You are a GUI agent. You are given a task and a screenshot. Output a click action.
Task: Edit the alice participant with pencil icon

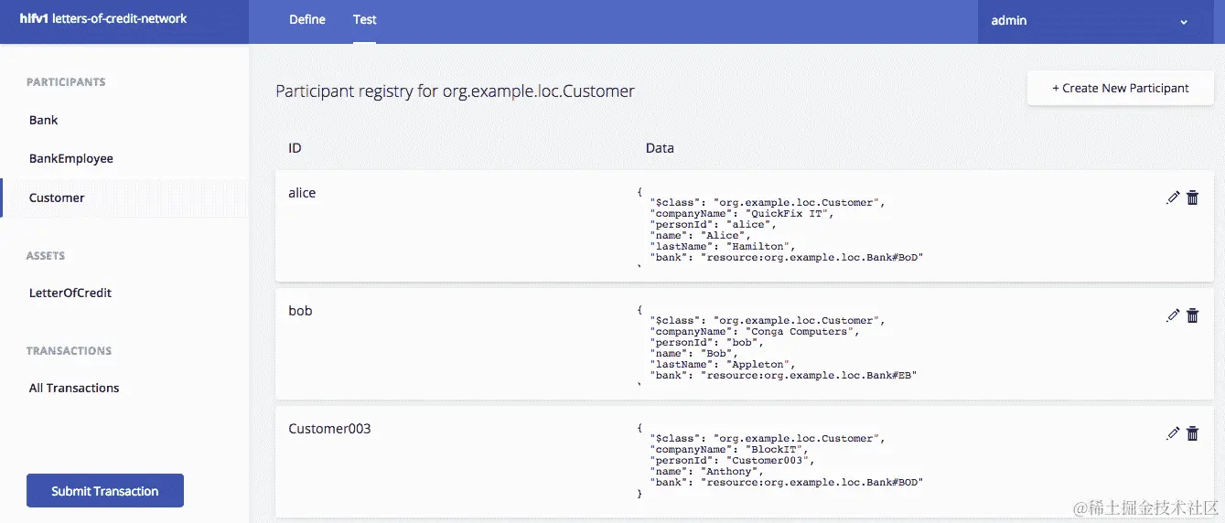point(1173,197)
